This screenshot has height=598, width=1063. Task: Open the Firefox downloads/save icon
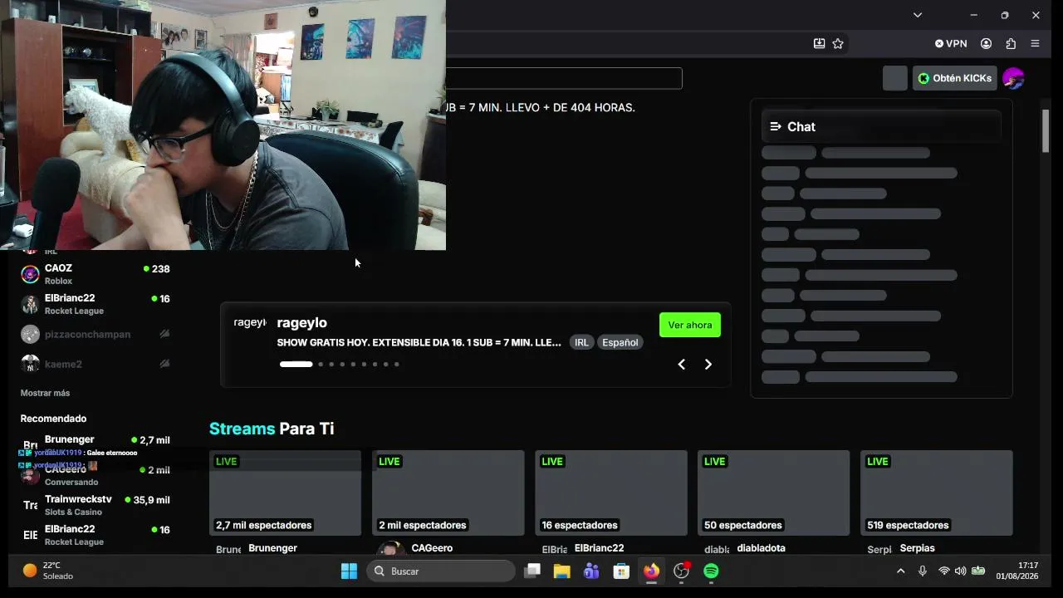point(819,43)
